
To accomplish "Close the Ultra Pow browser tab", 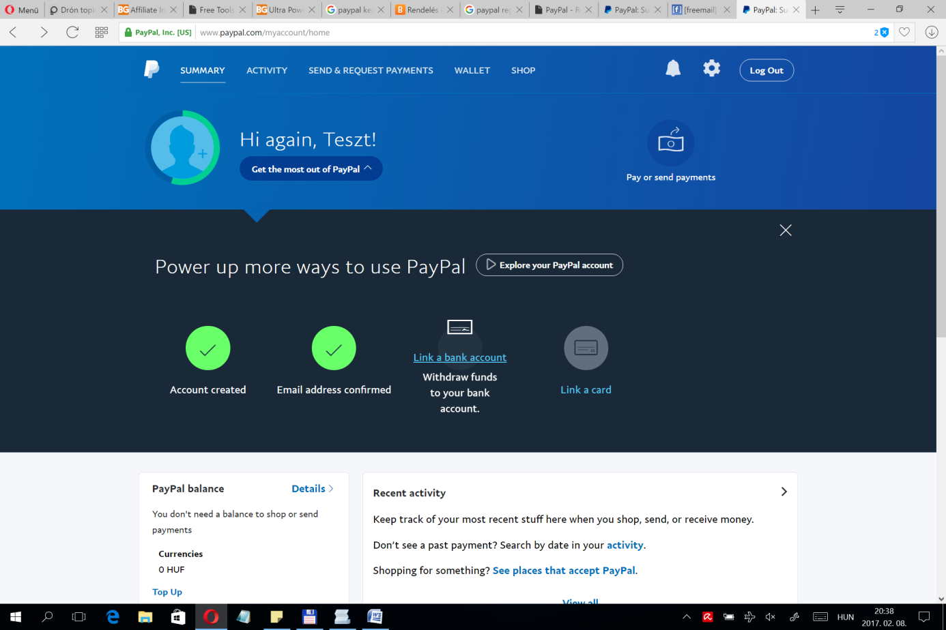I will point(312,10).
